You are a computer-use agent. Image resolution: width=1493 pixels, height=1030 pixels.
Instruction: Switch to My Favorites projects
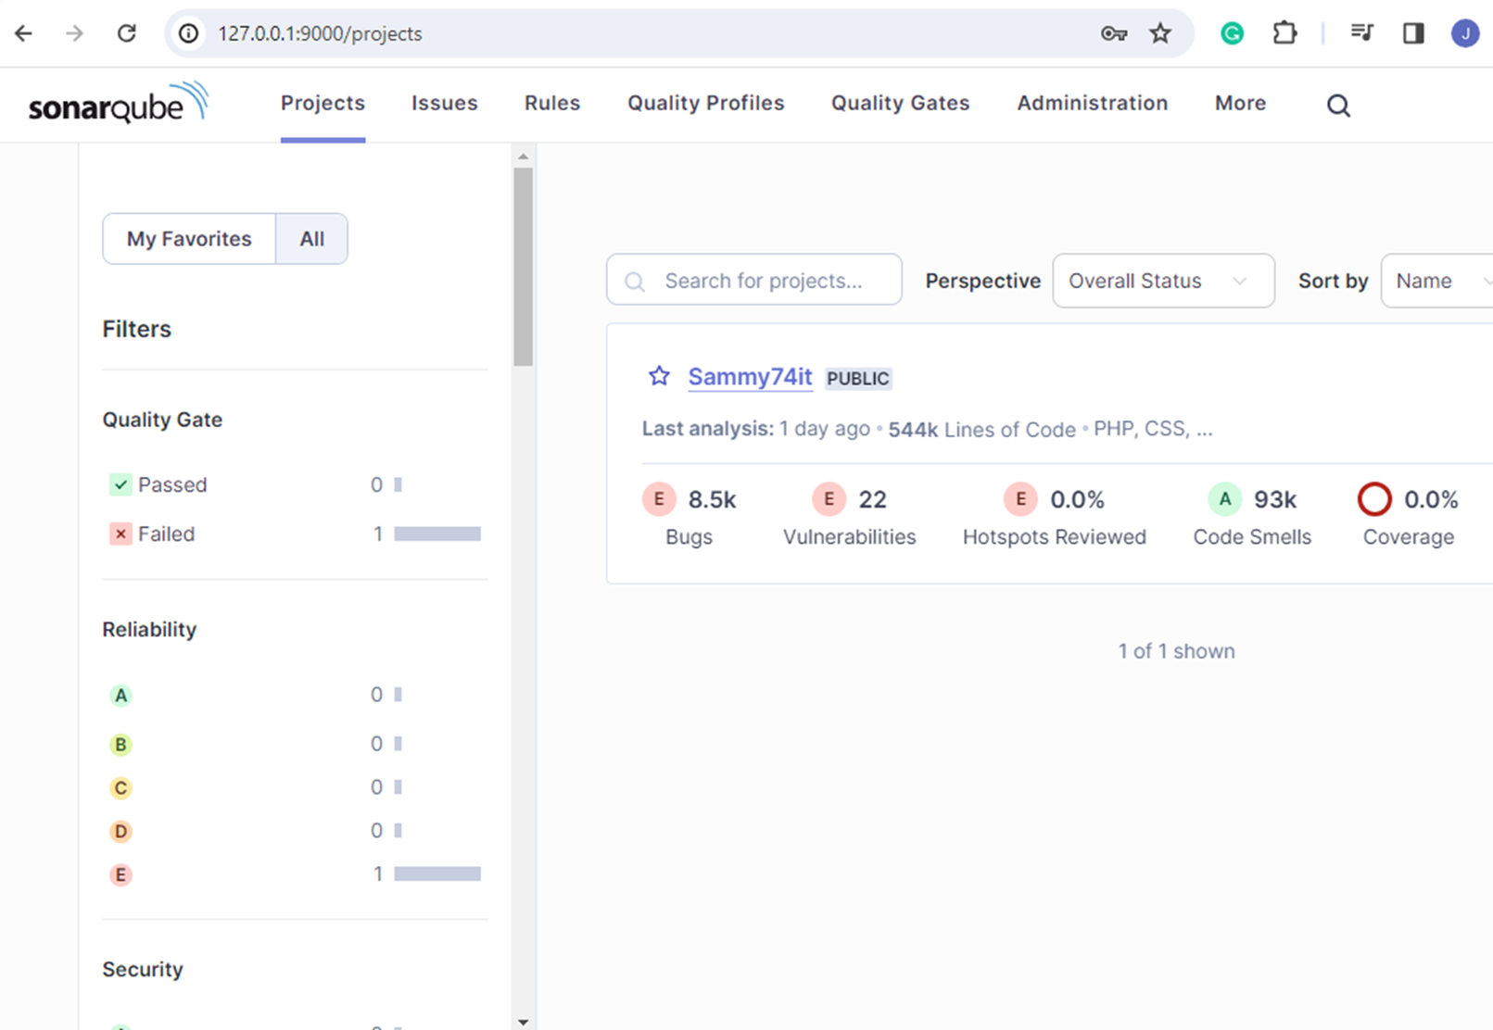point(189,239)
